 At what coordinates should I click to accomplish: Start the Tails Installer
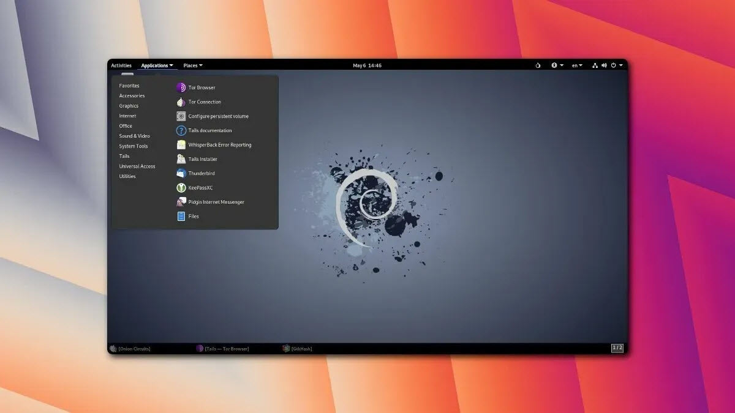click(x=202, y=159)
